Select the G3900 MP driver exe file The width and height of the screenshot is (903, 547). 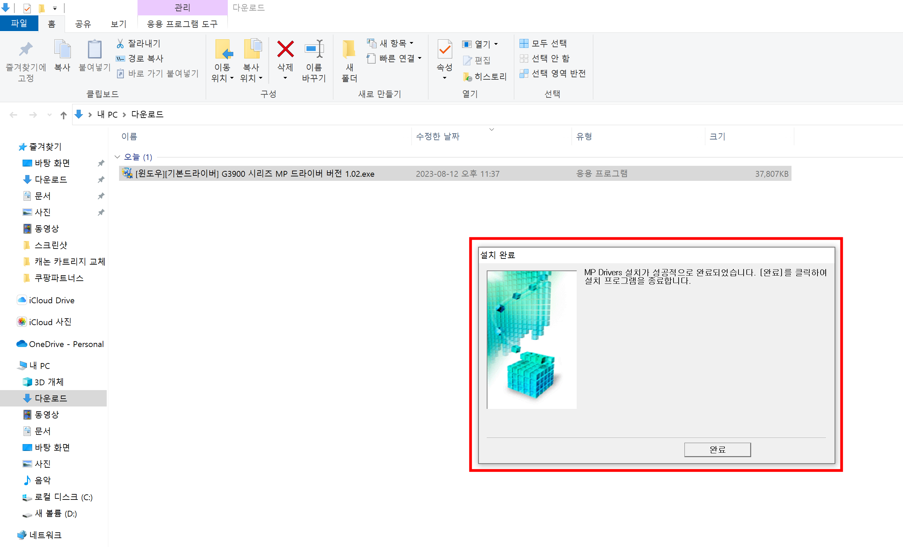tap(255, 174)
